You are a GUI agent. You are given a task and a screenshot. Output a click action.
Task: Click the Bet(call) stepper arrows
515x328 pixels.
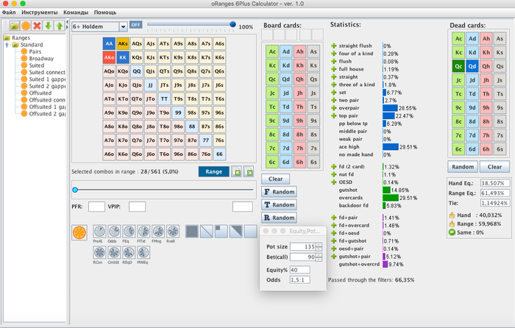pos(319,257)
